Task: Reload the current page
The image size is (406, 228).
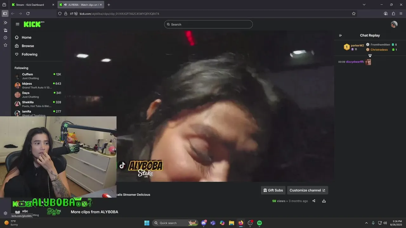Action: (x=28, y=14)
